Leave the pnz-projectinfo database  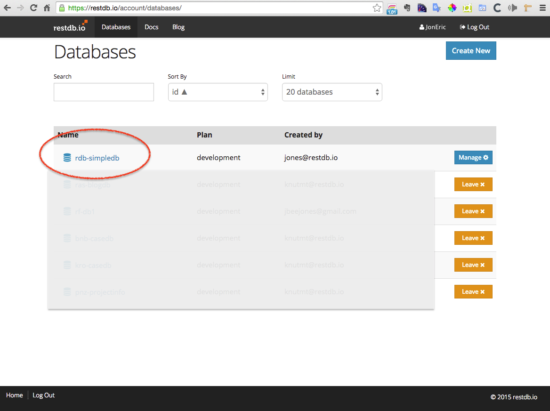click(x=473, y=292)
